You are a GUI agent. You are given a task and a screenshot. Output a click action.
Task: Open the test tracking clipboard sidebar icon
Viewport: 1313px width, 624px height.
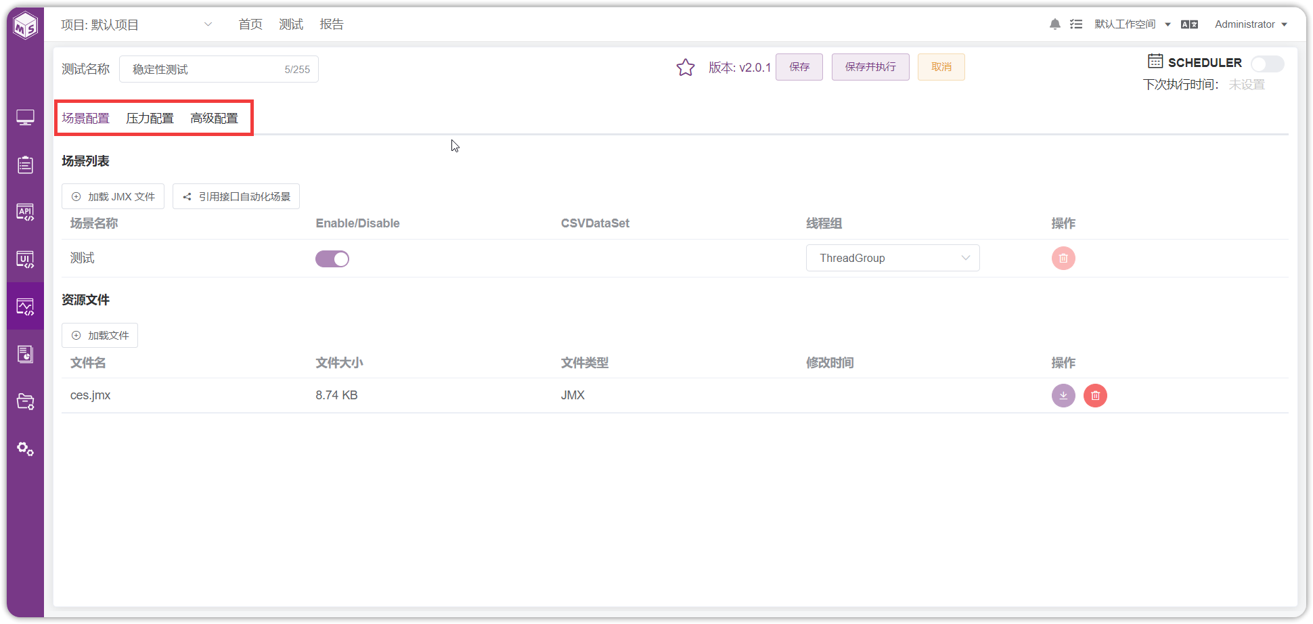pos(26,164)
